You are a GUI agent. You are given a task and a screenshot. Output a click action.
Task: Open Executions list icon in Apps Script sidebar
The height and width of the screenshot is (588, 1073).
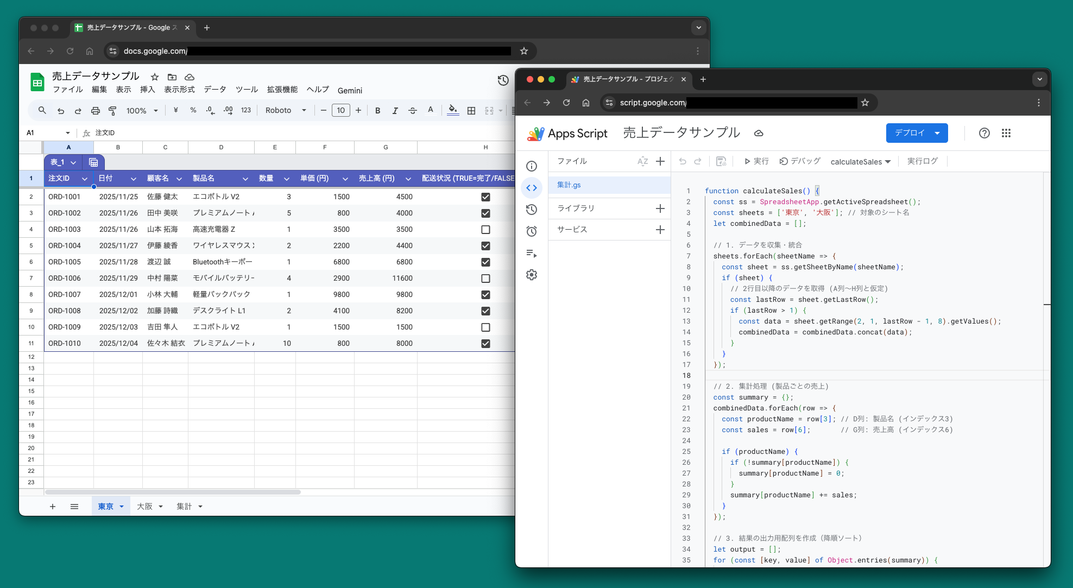(532, 253)
